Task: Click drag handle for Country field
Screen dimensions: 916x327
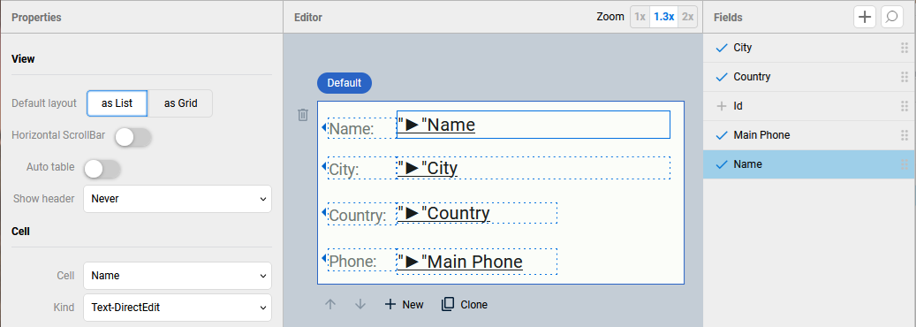Action: [x=905, y=77]
